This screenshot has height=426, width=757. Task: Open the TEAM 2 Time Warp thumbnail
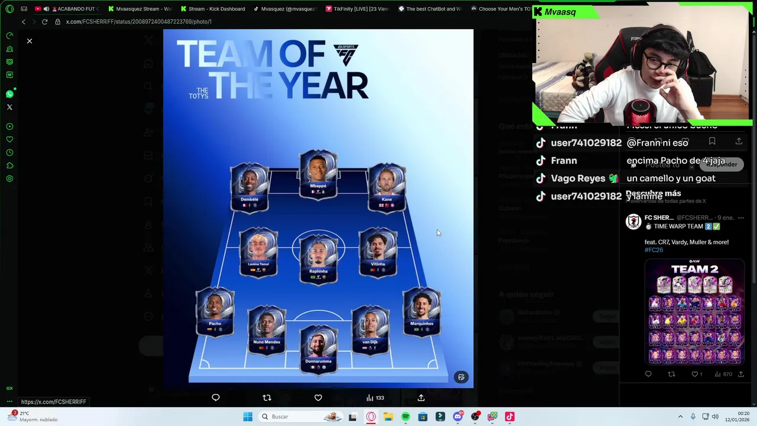tap(694, 312)
